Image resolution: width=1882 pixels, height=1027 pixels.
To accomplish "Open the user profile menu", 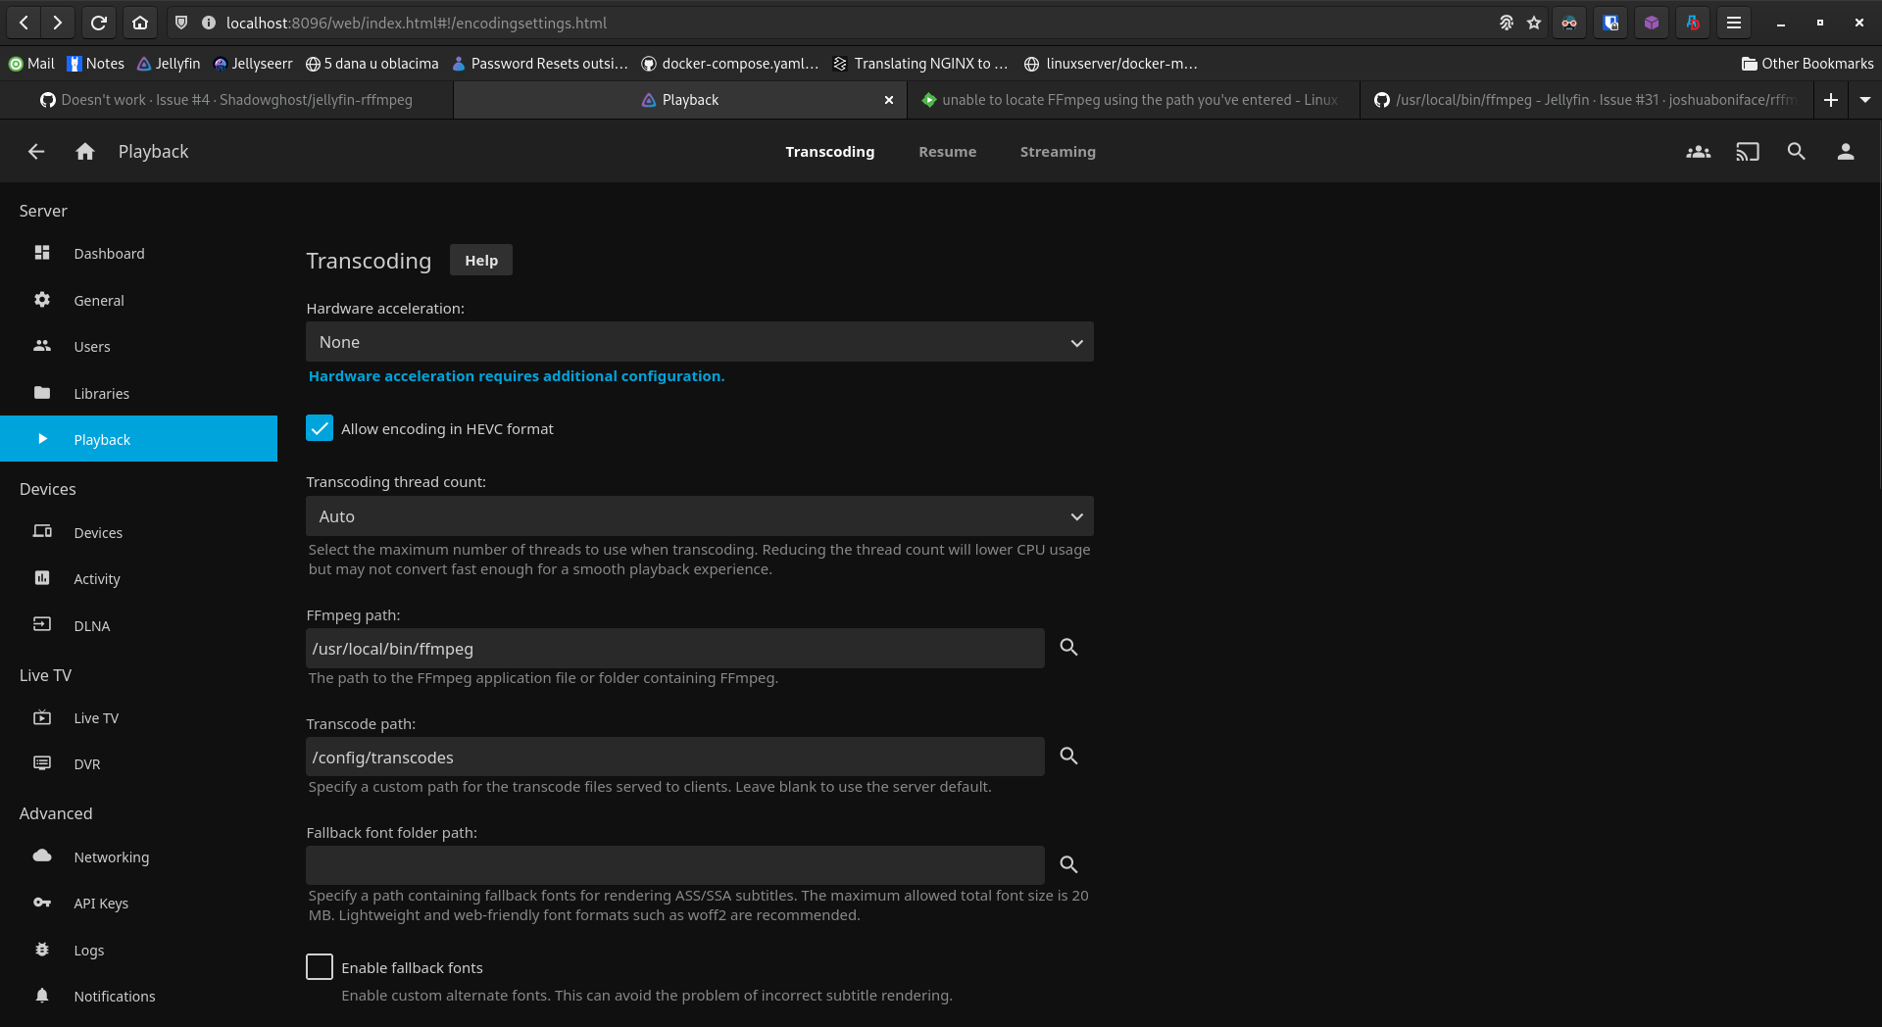I will tap(1844, 152).
